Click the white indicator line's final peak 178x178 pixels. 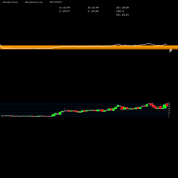[165, 44]
